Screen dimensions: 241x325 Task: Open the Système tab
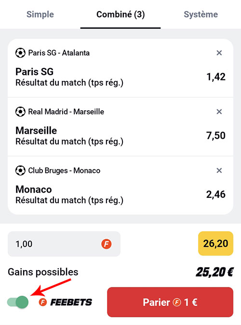tap(201, 14)
